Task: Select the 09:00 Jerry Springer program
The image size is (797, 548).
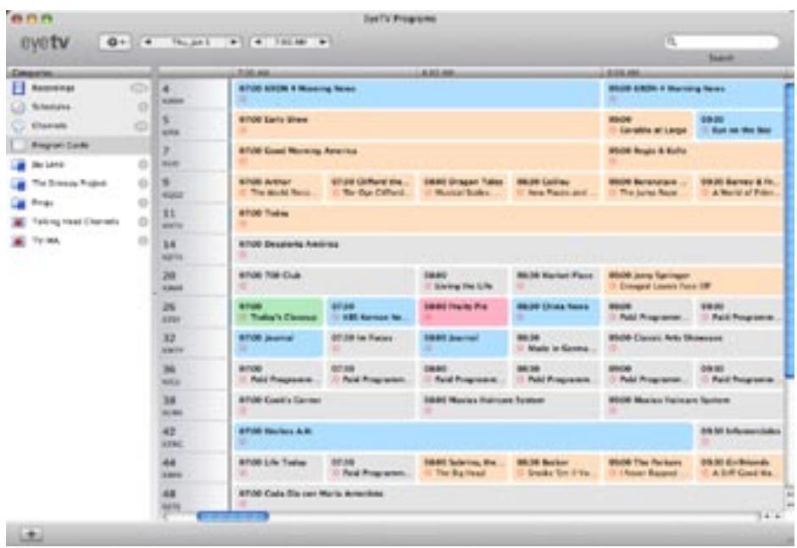Action: coord(694,281)
